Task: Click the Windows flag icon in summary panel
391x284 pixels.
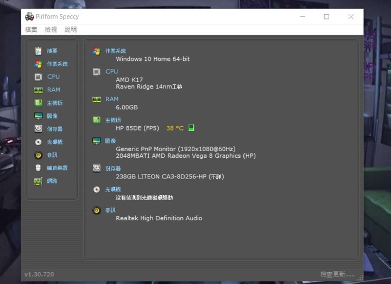Action: (x=97, y=51)
